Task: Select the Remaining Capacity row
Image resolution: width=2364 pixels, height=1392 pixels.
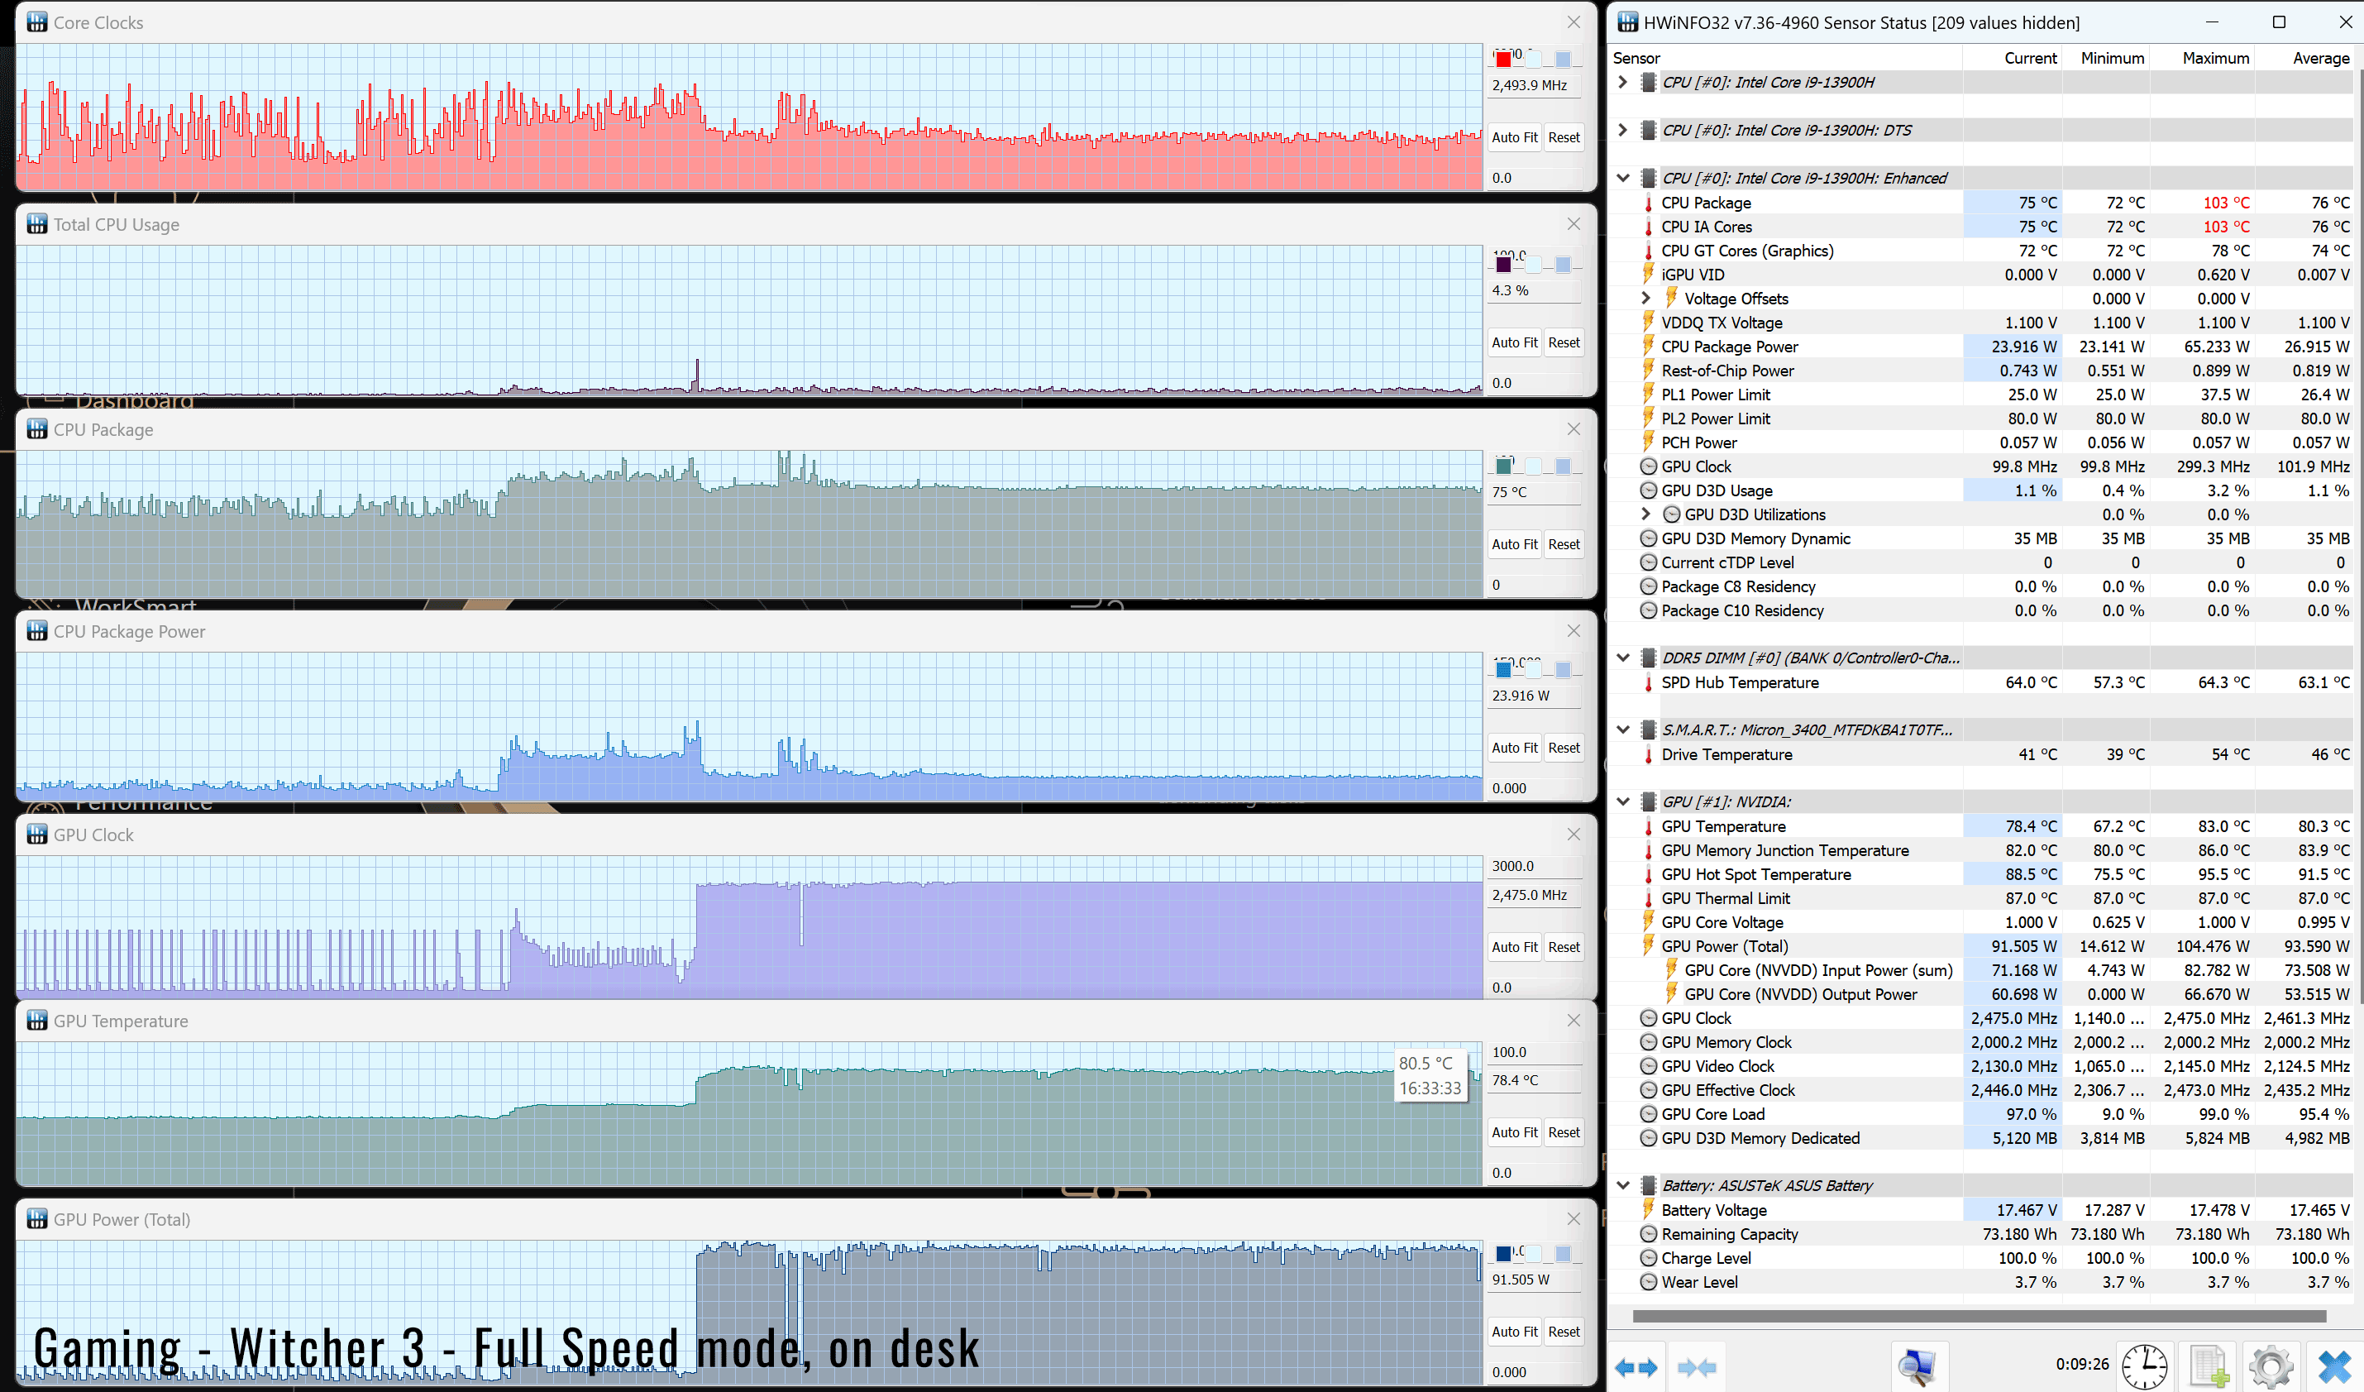Action: click(1981, 1234)
